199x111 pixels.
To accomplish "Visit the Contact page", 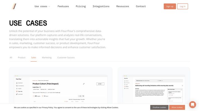I will coord(141,6).
